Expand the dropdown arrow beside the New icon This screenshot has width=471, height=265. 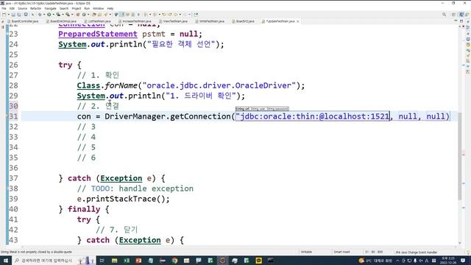(8, 15)
